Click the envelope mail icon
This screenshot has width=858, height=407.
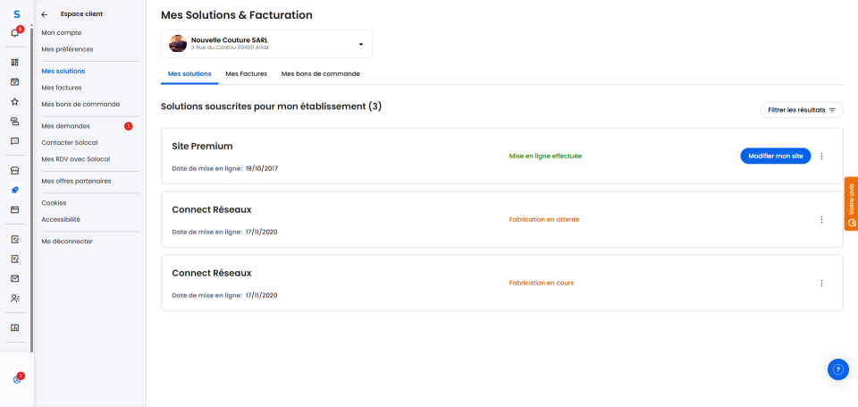(x=14, y=278)
